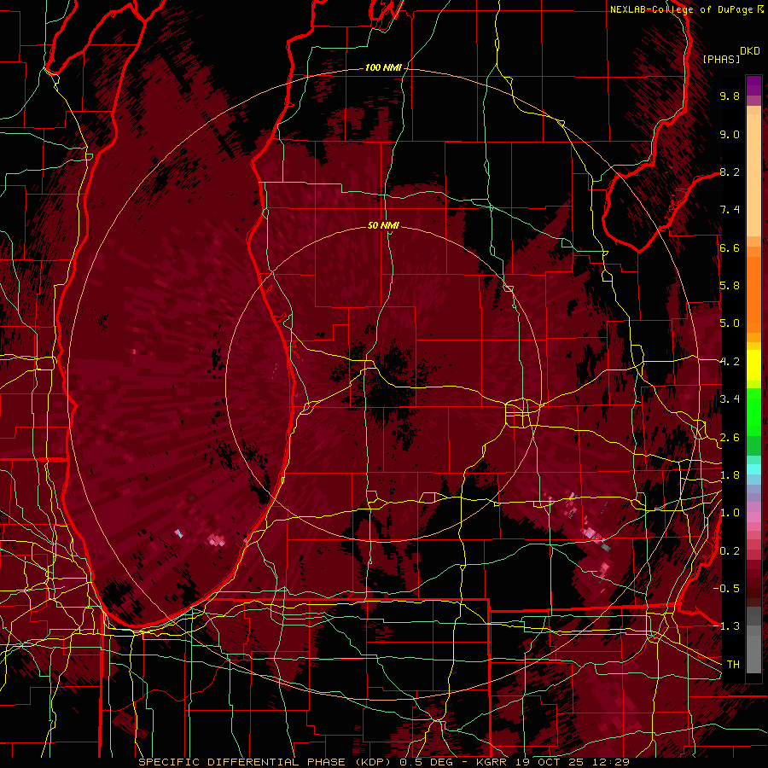The image size is (768, 768).
Task: Click the 9.0 legend value
Action: point(730,134)
